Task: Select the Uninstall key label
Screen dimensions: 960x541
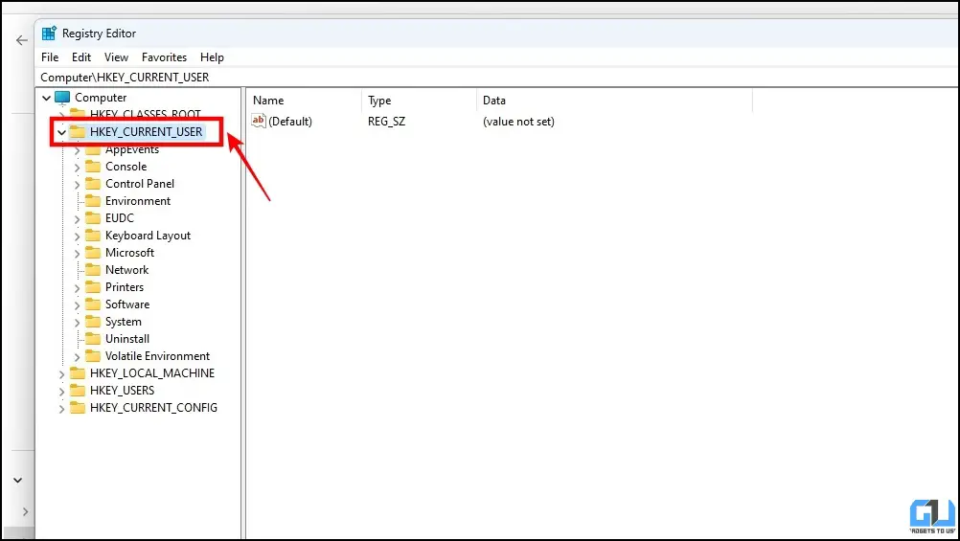Action: tap(127, 338)
